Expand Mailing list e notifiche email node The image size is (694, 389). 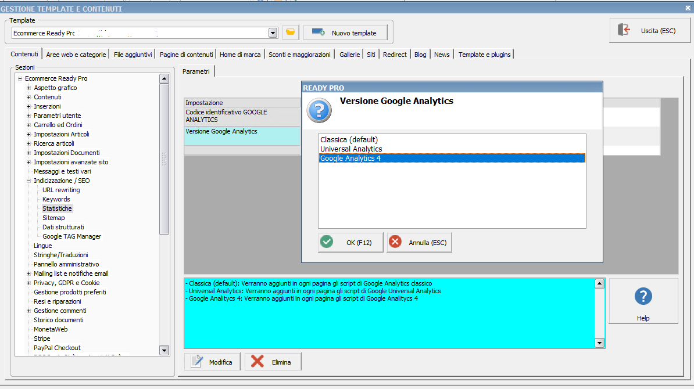pyautogui.click(x=28, y=273)
